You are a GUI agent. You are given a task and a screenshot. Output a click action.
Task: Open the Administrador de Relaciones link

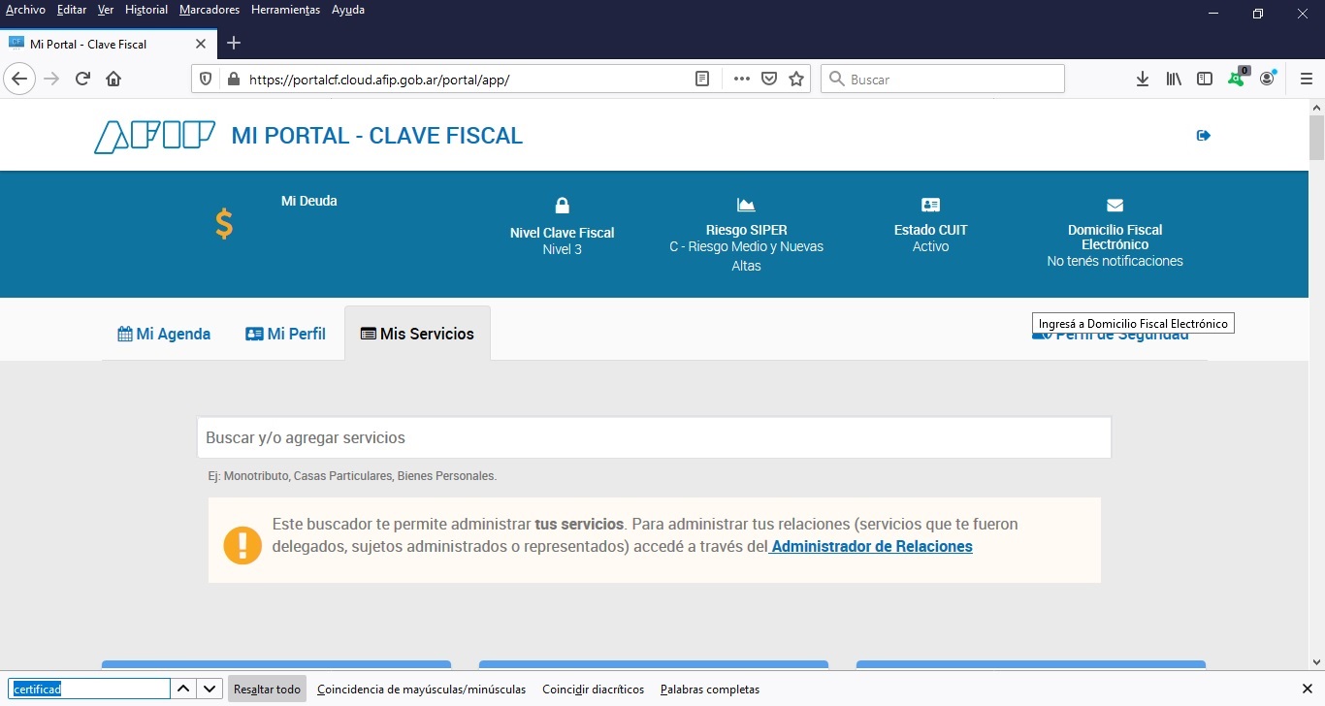872,546
